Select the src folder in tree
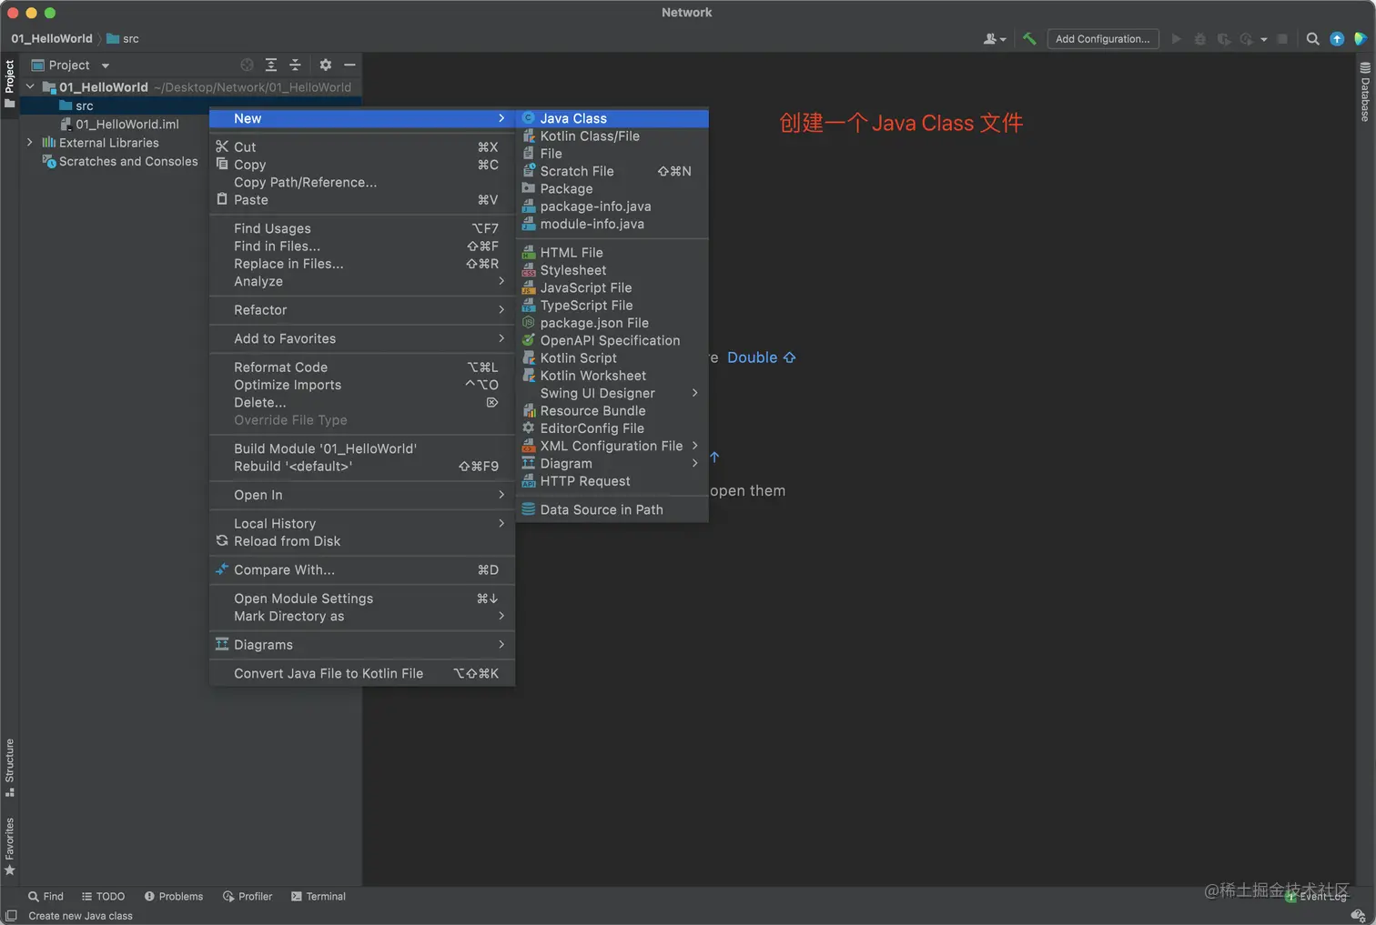Viewport: 1376px width, 925px height. coord(85,106)
